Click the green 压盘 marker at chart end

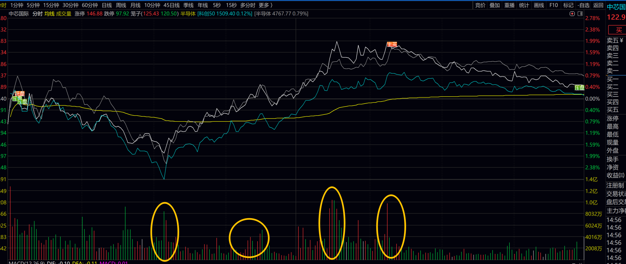(579, 88)
